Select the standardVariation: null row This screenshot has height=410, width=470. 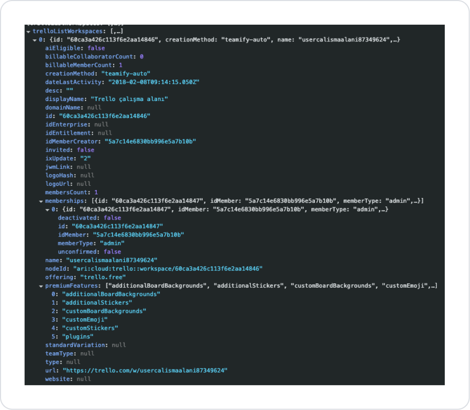(x=85, y=345)
